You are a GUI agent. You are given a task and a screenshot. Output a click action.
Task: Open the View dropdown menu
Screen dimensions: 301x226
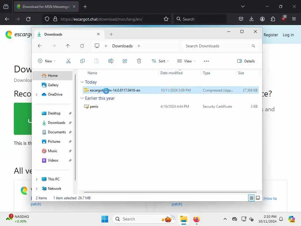(186, 61)
